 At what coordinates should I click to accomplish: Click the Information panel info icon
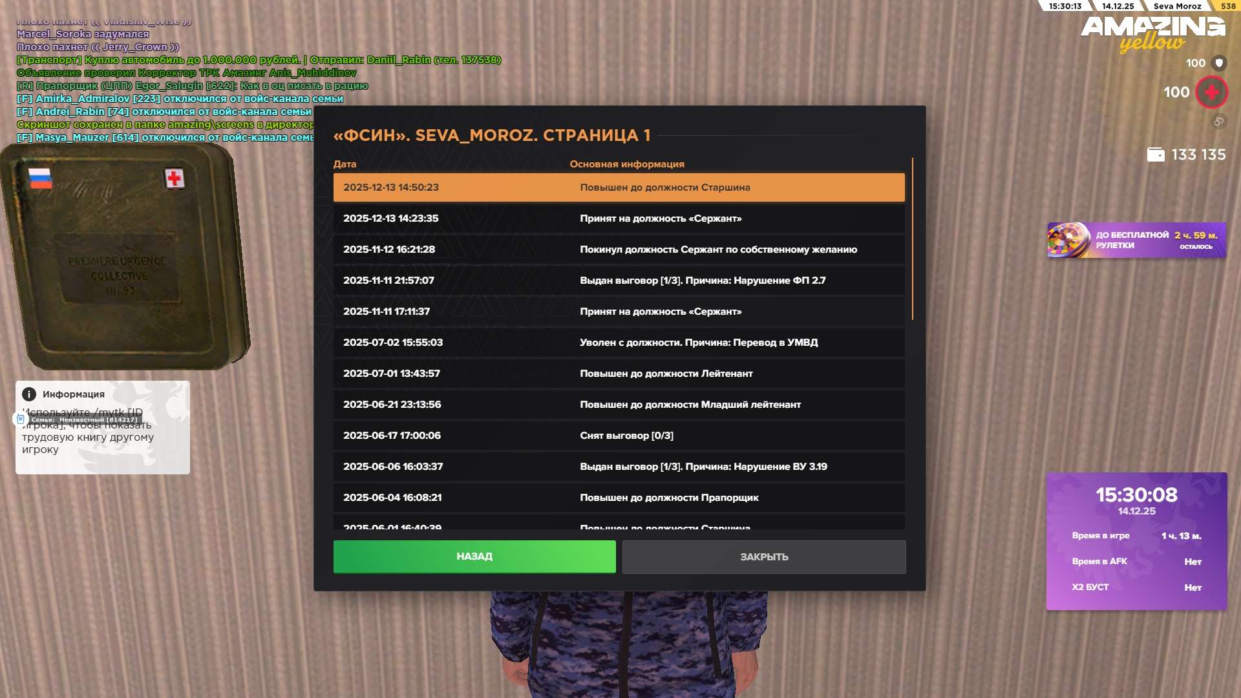pyautogui.click(x=29, y=394)
